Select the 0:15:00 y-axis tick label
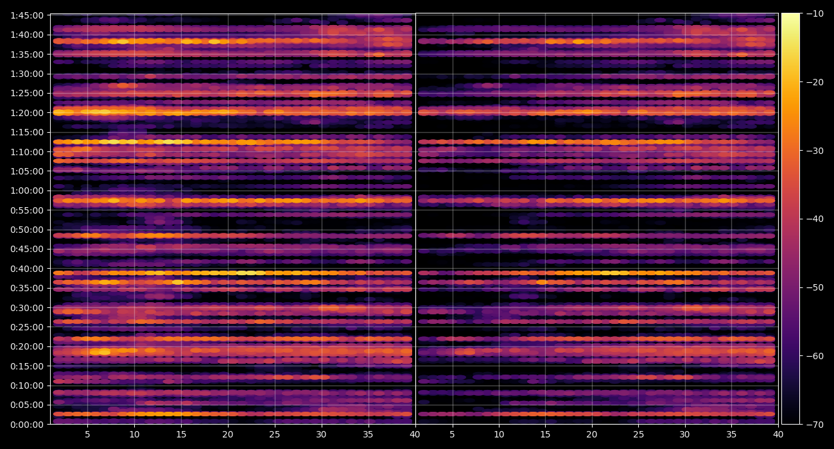This screenshot has width=834, height=449. [27, 366]
